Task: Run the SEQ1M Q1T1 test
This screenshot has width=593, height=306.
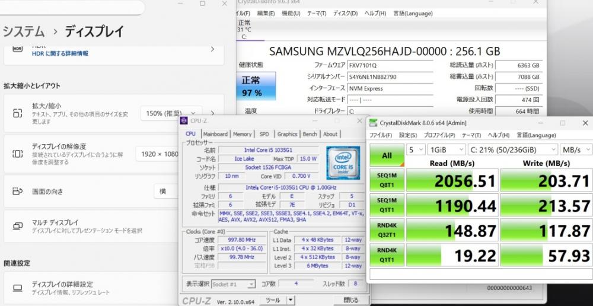Action: coord(387,205)
